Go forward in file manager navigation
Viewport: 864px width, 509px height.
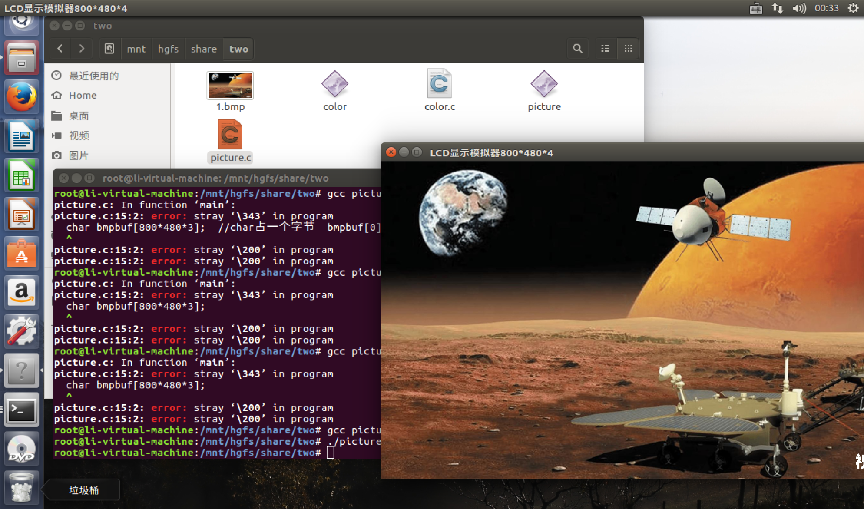[82, 49]
